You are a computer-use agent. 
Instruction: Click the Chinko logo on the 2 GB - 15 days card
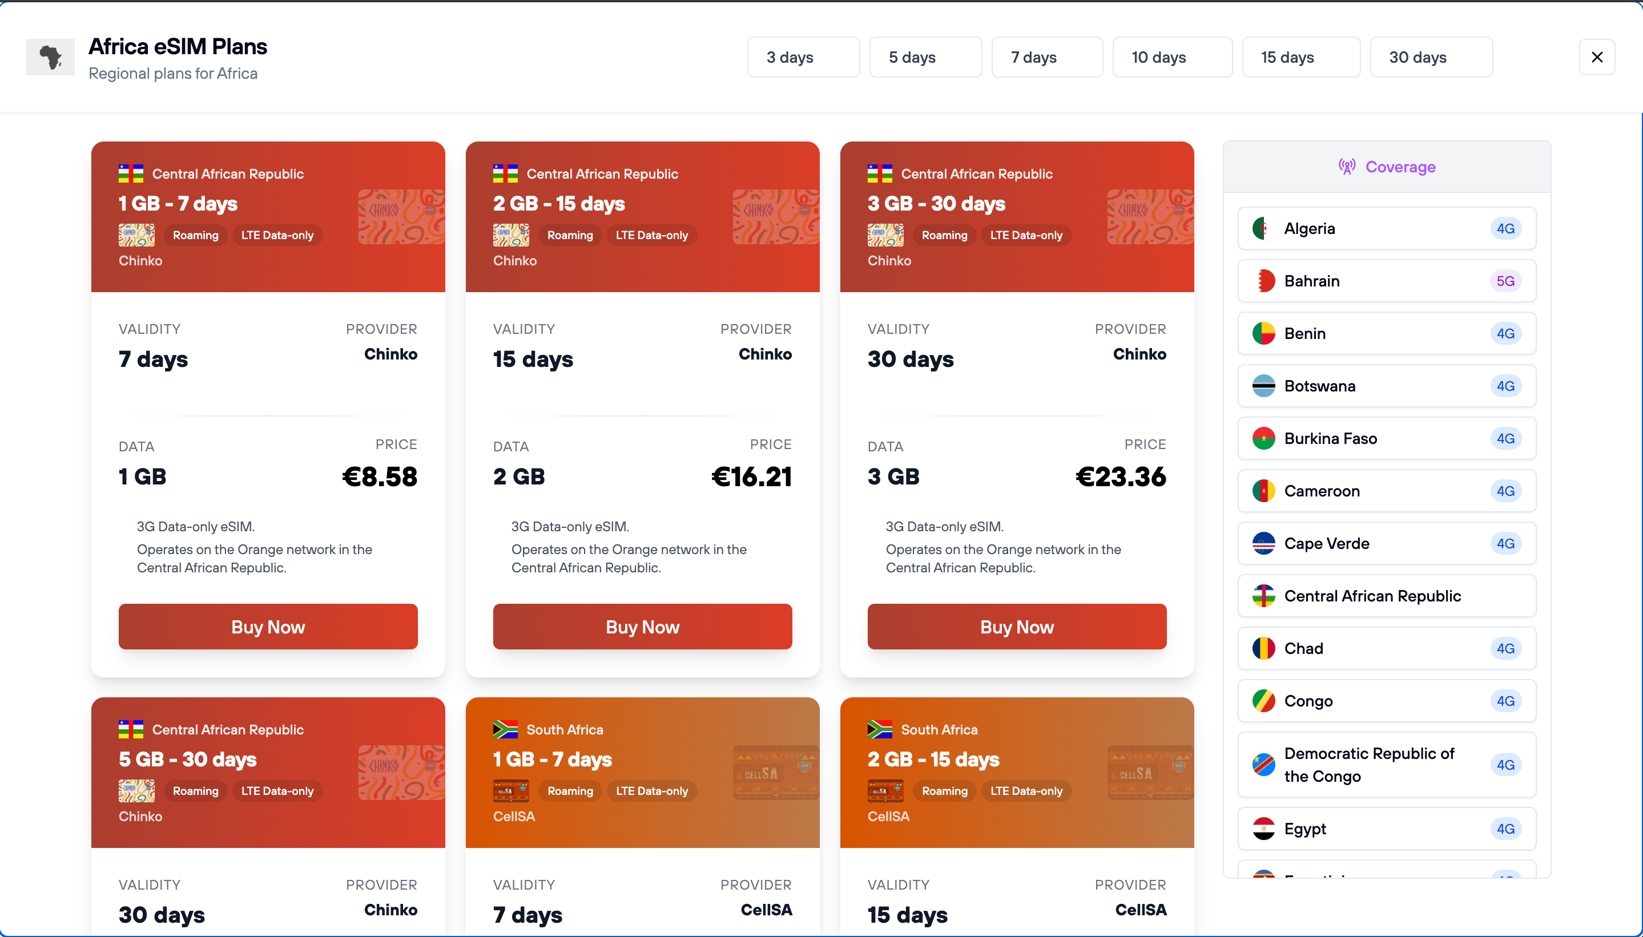(512, 235)
